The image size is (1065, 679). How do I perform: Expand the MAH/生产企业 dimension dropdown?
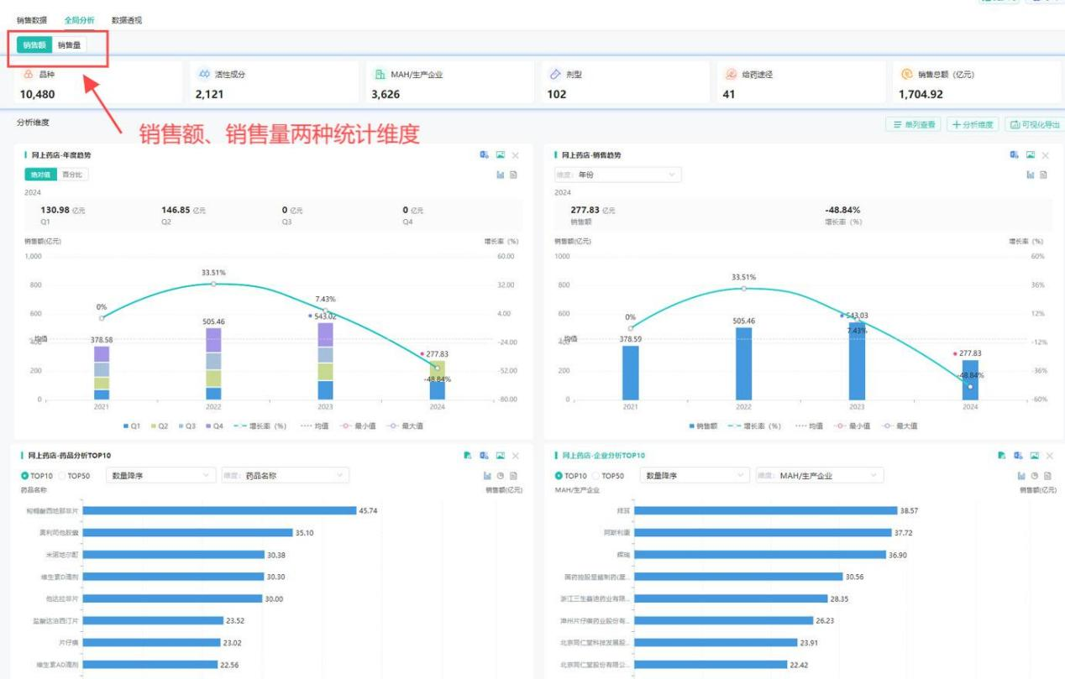(820, 476)
